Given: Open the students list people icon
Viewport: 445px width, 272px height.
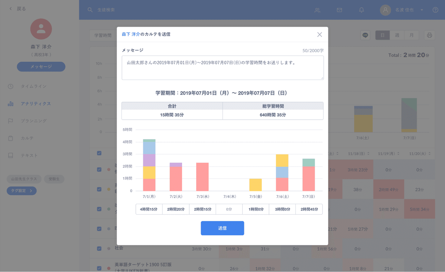Looking at the screenshot, I should pos(317,10).
